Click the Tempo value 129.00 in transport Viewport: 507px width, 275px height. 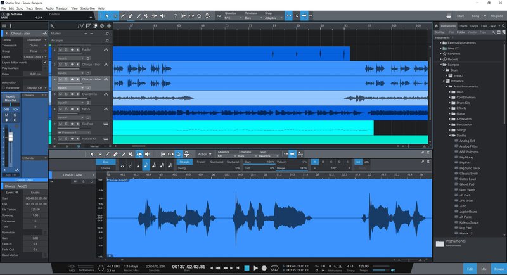[364, 266]
